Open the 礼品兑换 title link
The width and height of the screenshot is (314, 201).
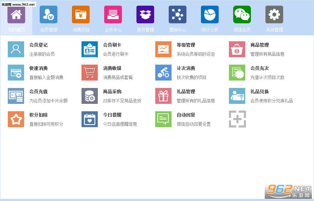[259, 91]
